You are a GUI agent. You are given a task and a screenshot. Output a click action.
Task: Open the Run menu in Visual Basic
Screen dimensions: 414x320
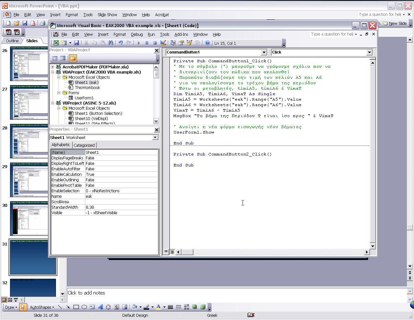(x=151, y=34)
